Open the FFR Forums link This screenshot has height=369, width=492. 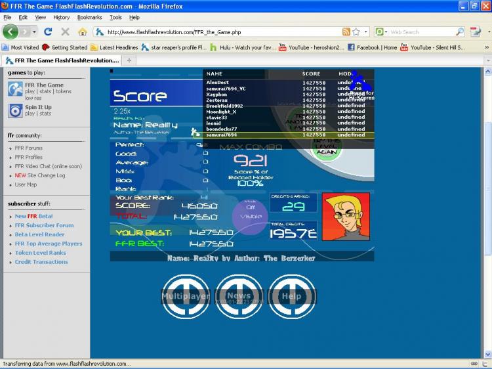(29, 148)
